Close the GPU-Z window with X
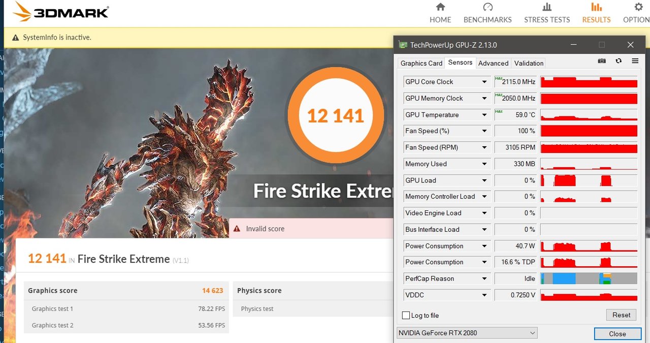 630,45
